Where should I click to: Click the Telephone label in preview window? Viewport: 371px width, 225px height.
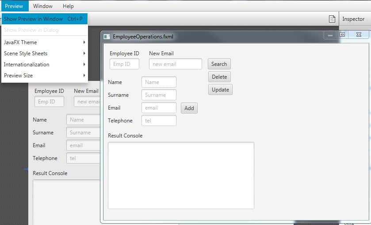tap(120, 121)
